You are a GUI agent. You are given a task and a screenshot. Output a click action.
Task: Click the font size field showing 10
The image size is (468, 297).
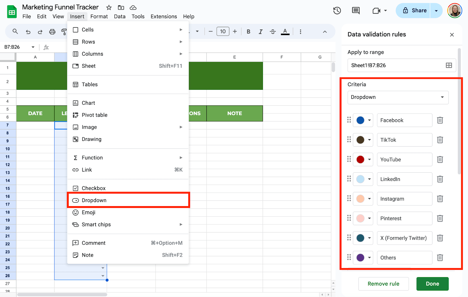pos(223,31)
